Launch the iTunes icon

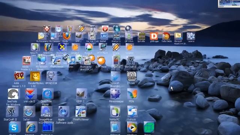pos(71,60)
